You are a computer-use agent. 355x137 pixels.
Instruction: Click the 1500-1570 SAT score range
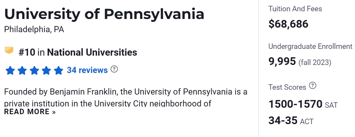tap(295, 104)
